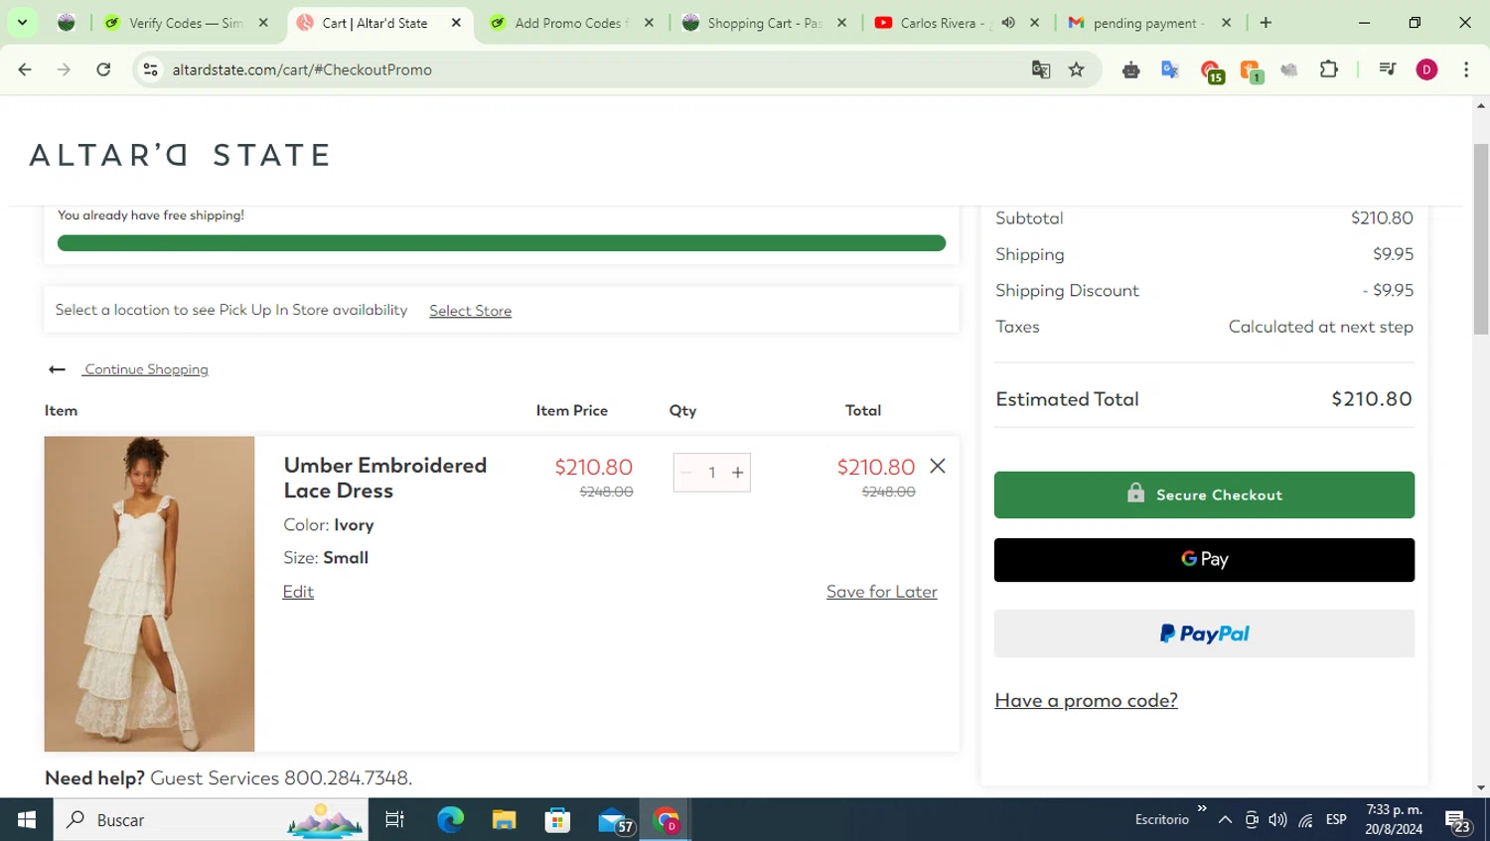Expand the tab search dropdown

tap(22, 23)
